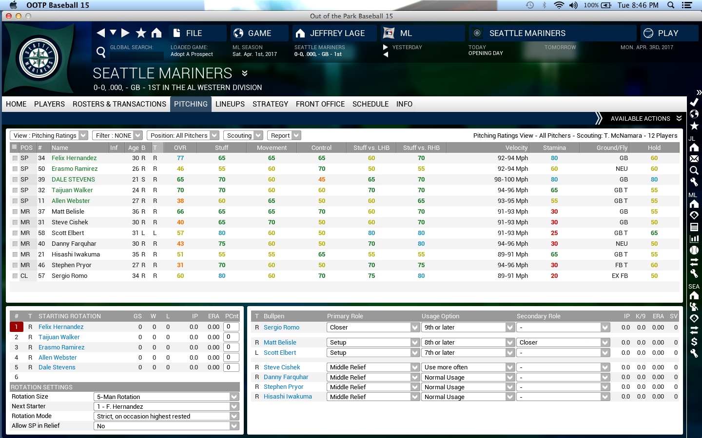The image size is (702, 438).
Task: Open the OOTP Baseball 15 menu
Action: pyautogui.click(x=58, y=5)
